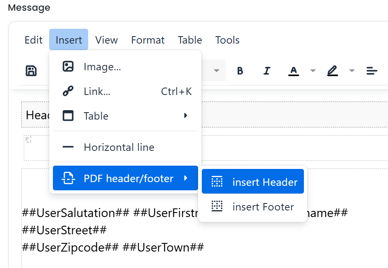Viewport: 388px width, 268px height.
Task: Open the highlight color dropdown arrow
Action: point(351,70)
